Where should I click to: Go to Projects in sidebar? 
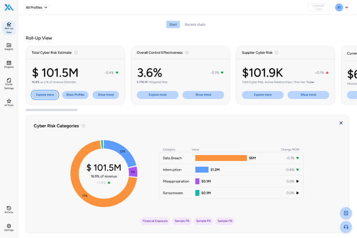pyautogui.click(x=9, y=64)
